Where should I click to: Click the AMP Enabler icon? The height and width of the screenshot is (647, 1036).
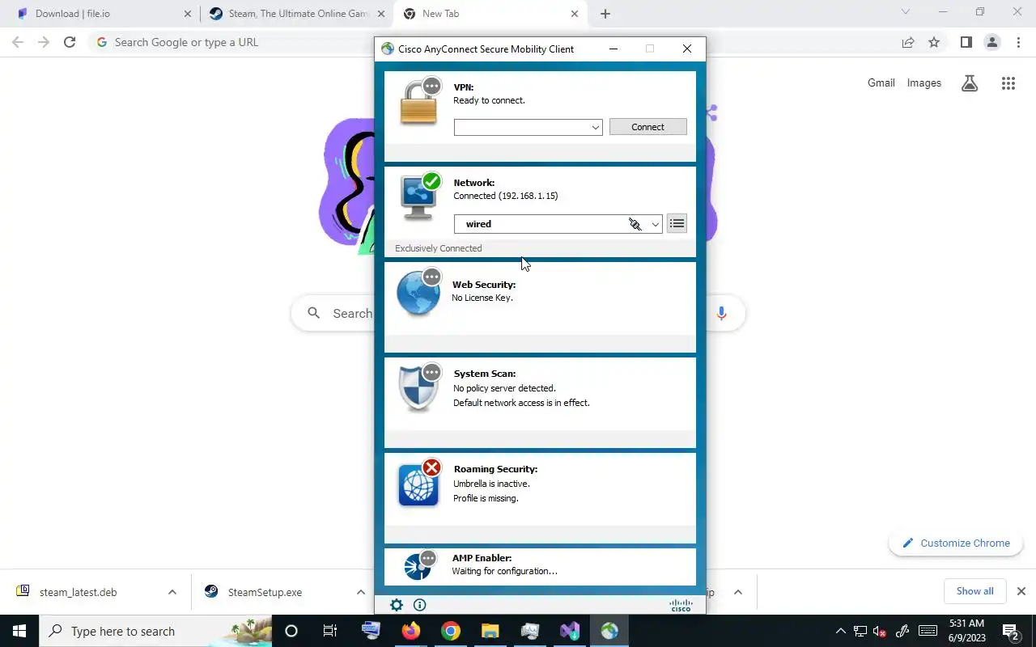pyautogui.click(x=419, y=565)
